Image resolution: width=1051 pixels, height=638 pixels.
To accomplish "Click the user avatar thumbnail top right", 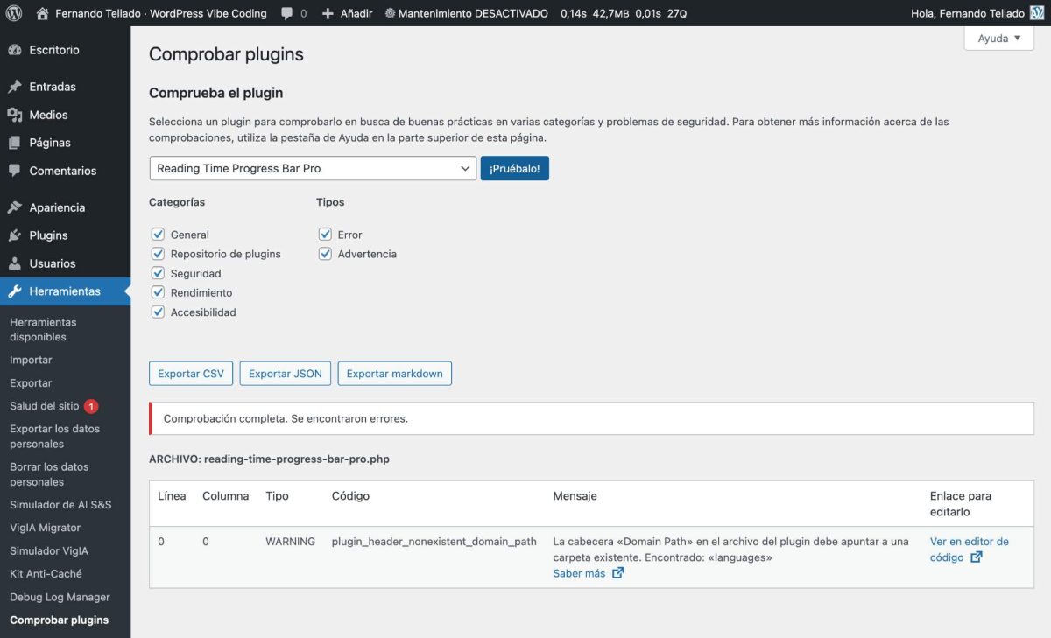I will click(1037, 13).
